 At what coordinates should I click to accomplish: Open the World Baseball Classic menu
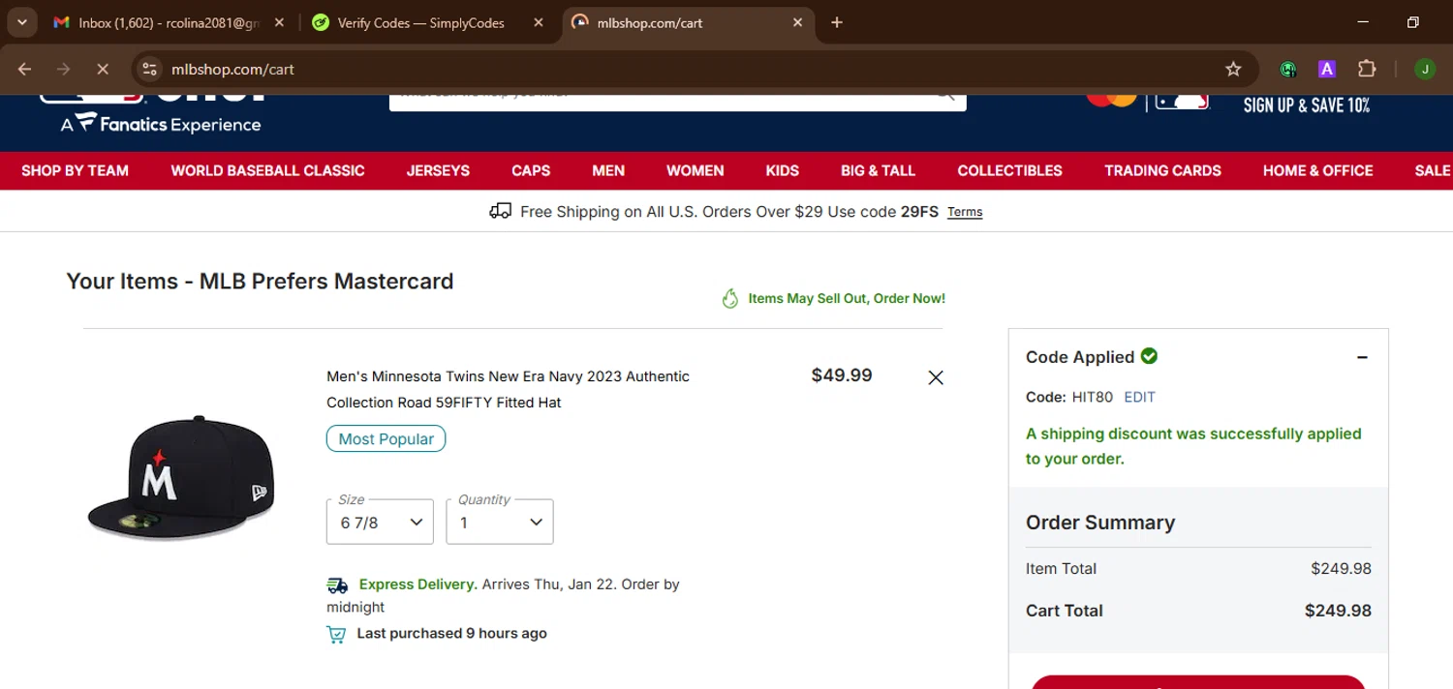pyautogui.click(x=267, y=170)
